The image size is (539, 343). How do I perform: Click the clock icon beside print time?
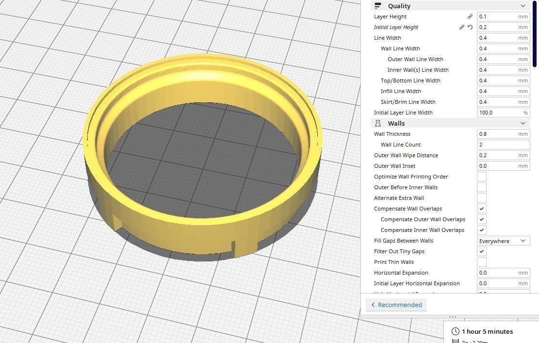pos(455,331)
